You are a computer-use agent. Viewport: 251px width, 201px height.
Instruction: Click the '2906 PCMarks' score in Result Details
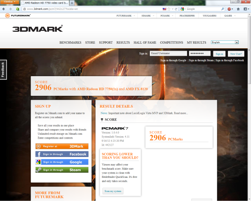coord(166,138)
